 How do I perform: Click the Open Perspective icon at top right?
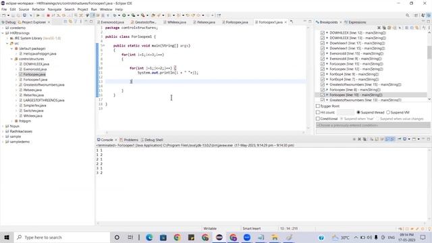416,16
